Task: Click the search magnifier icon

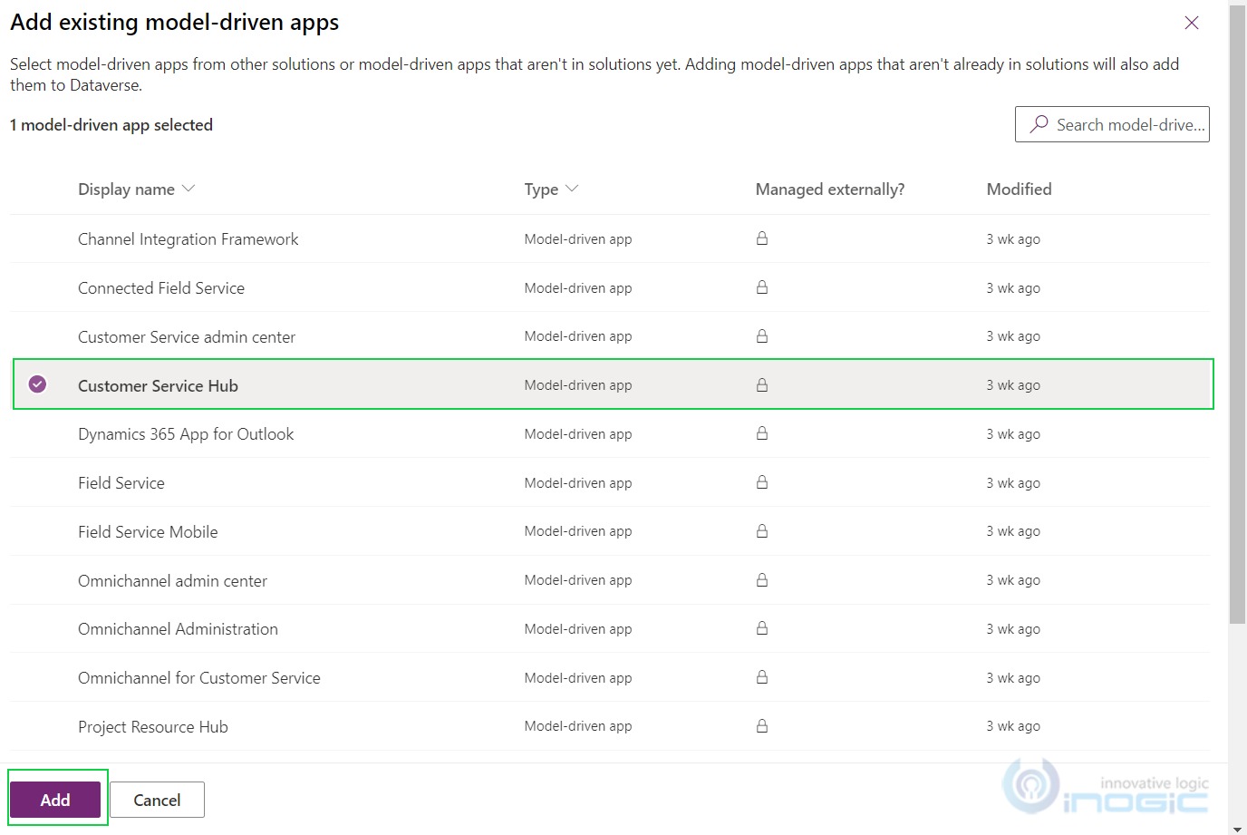Action: 1039,123
